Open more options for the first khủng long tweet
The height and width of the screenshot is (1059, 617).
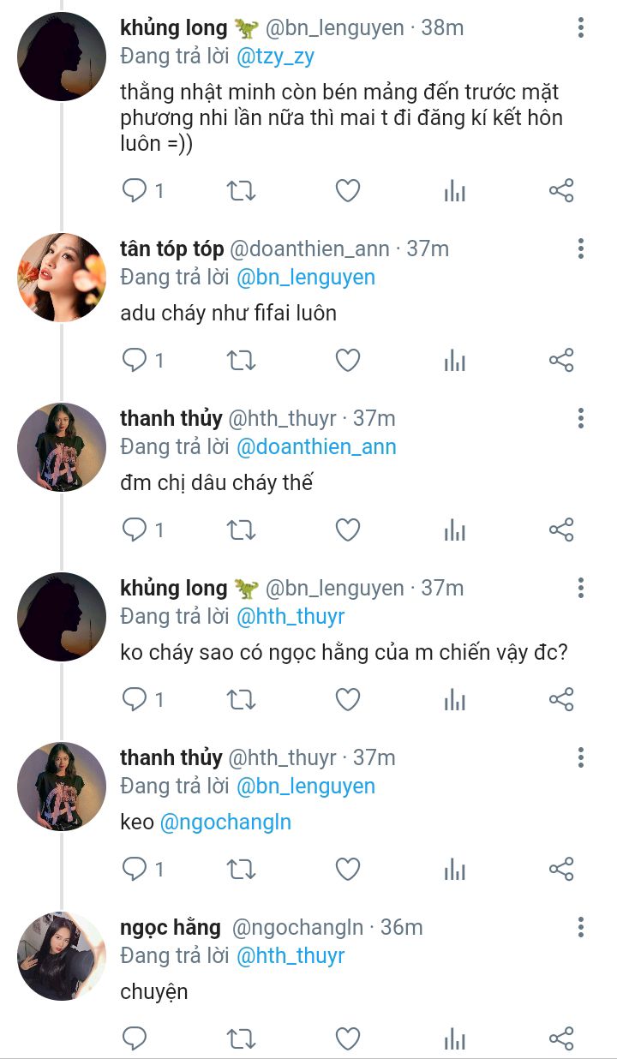coord(580,27)
